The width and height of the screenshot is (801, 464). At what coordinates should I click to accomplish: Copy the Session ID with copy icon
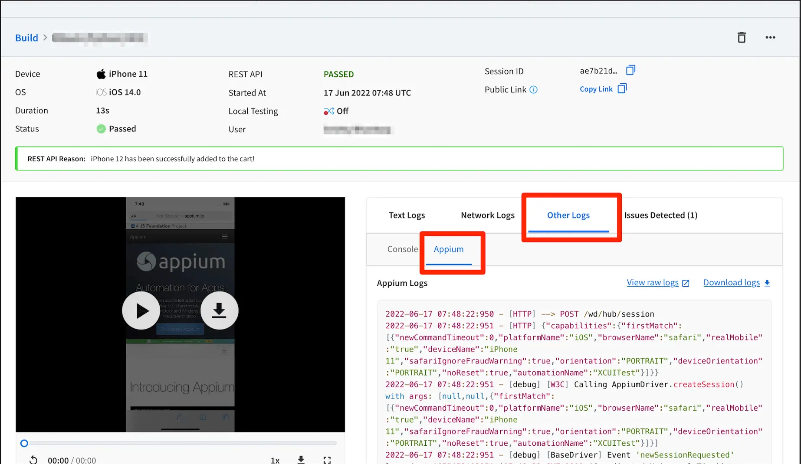point(630,70)
